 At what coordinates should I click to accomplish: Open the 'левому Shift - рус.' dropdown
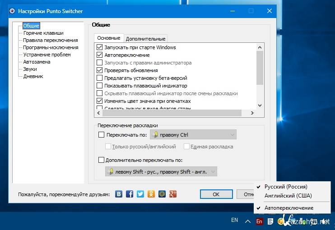point(161,171)
